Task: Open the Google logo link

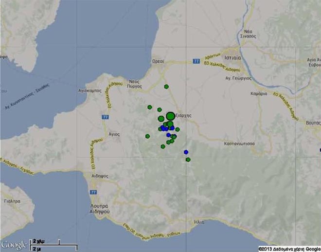Action: (14, 244)
